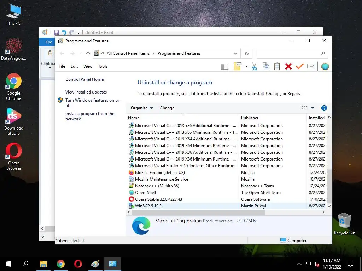This screenshot has width=362, height=271.
Task: Click All Control Panel Items breadcrumb
Action: [x=128, y=53]
